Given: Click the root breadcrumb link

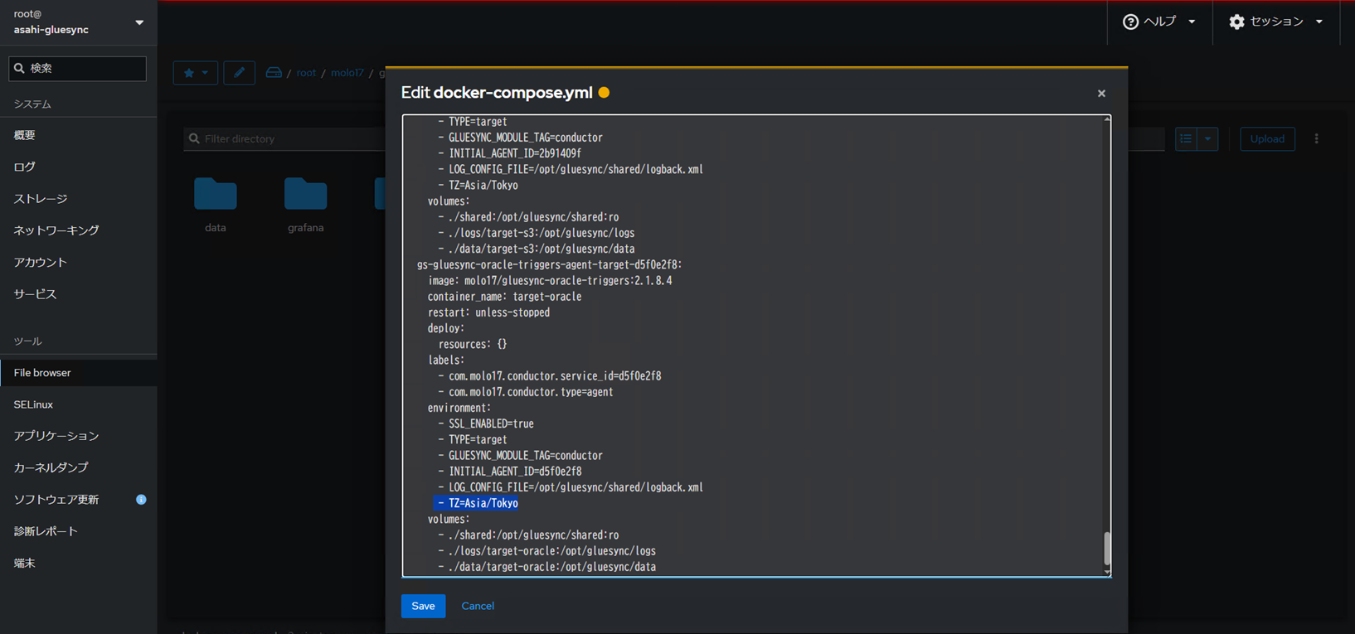Looking at the screenshot, I should point(306,73).
